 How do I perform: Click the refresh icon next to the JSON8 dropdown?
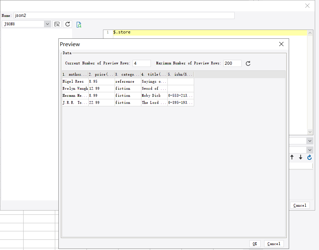pyautogui.click(x=67, y=24)
